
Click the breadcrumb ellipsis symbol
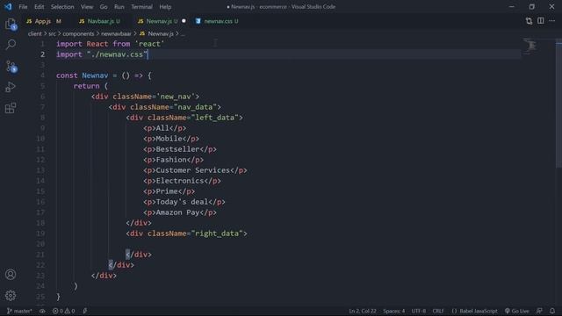[183, 33]
